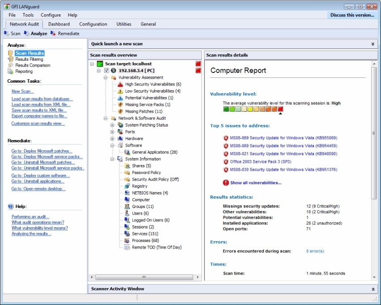Select the High Security Vulnerabilities warning icon

coord(120,85)
